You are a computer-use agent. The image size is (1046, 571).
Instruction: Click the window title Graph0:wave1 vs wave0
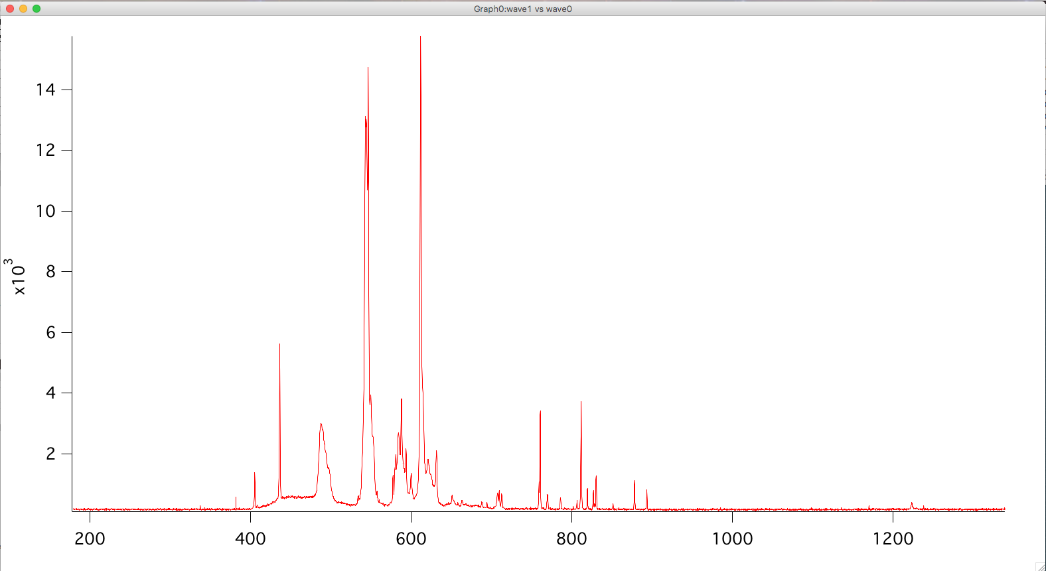pos(522,9)
